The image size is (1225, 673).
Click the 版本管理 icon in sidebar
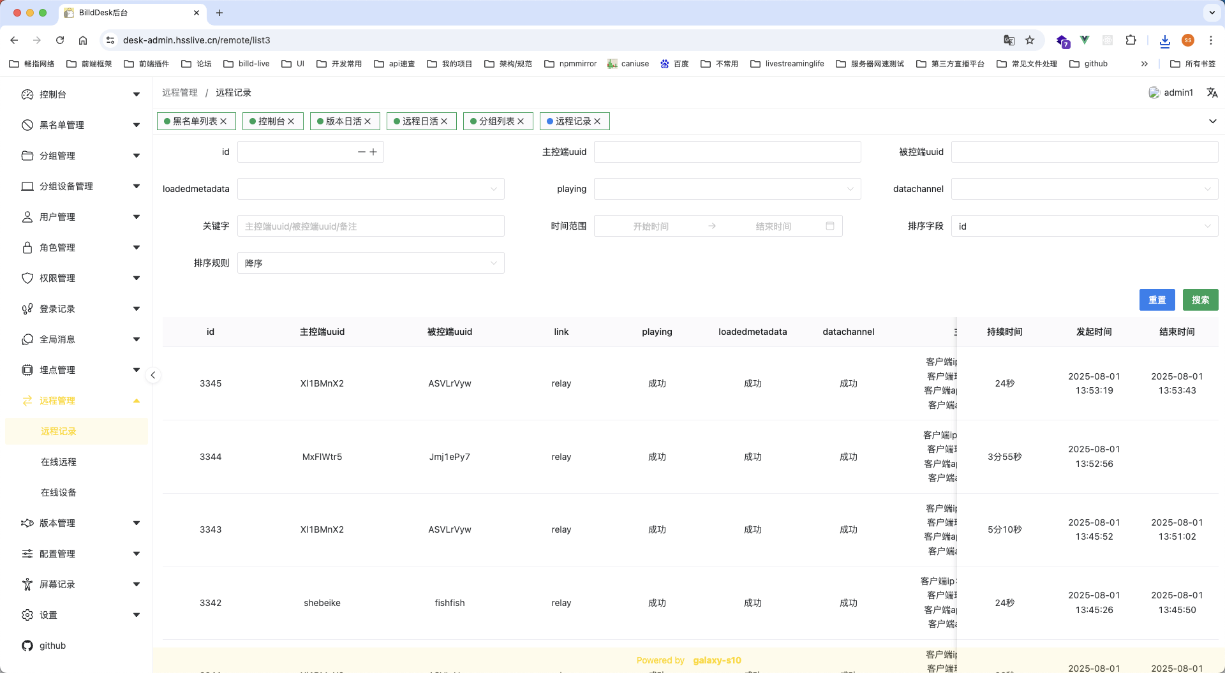(x=27, y=523)
